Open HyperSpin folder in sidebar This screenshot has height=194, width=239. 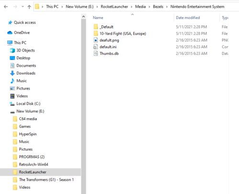(x=28, y=134)
